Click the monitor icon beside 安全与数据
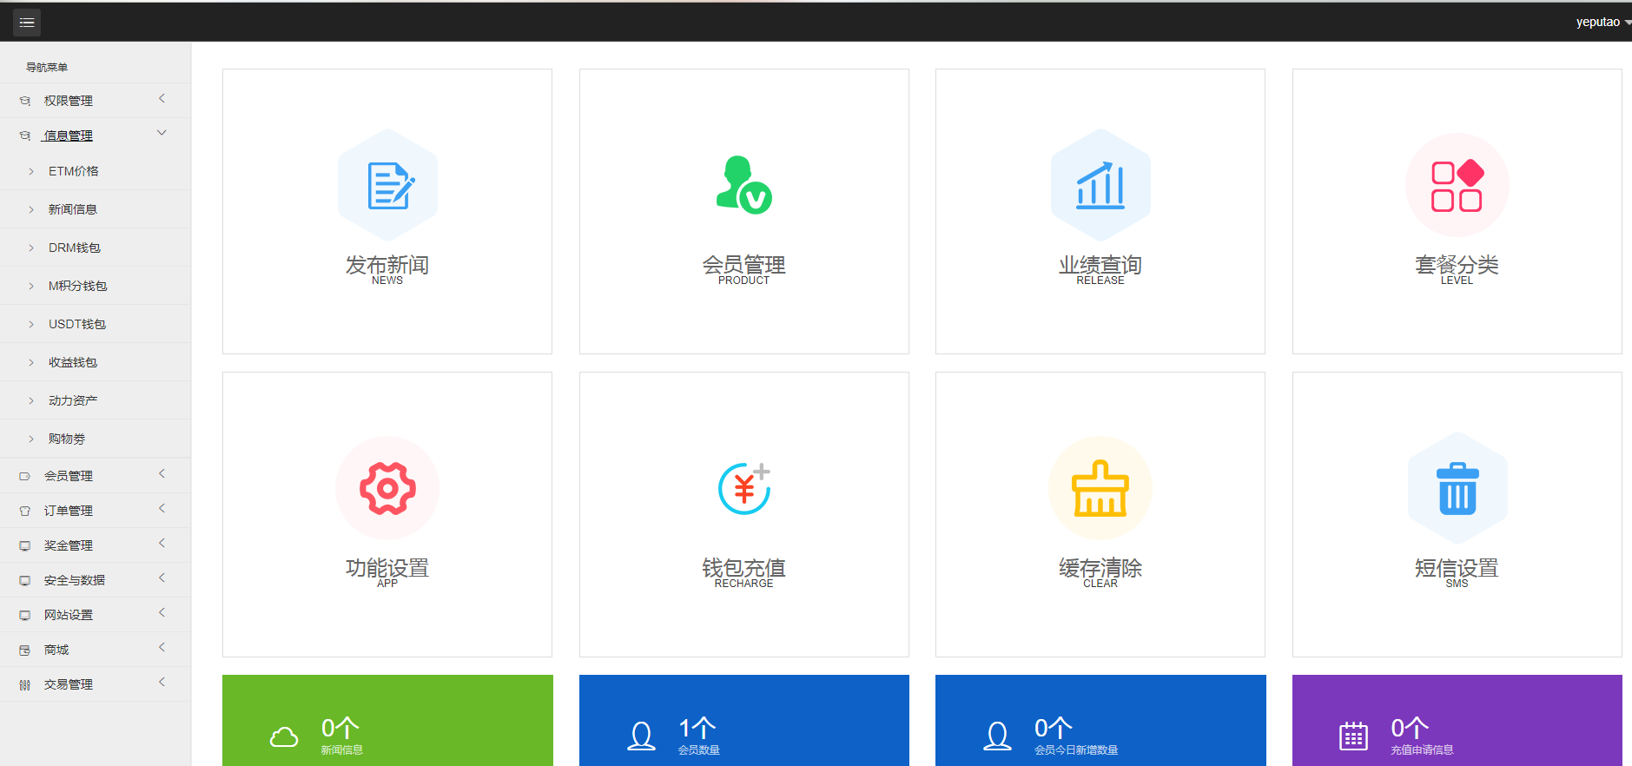 click(x=25, y=580)
